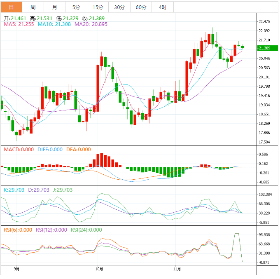Click the 开:21.461 open price value
This screenshot has width=280, height=279.
[15, 18]
